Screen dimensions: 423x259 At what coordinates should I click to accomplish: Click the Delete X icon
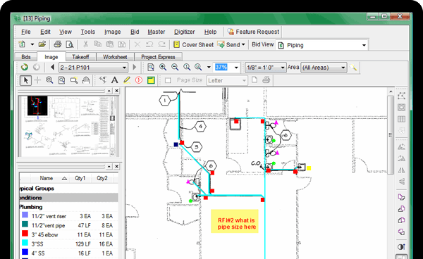[x=137, y=44]
